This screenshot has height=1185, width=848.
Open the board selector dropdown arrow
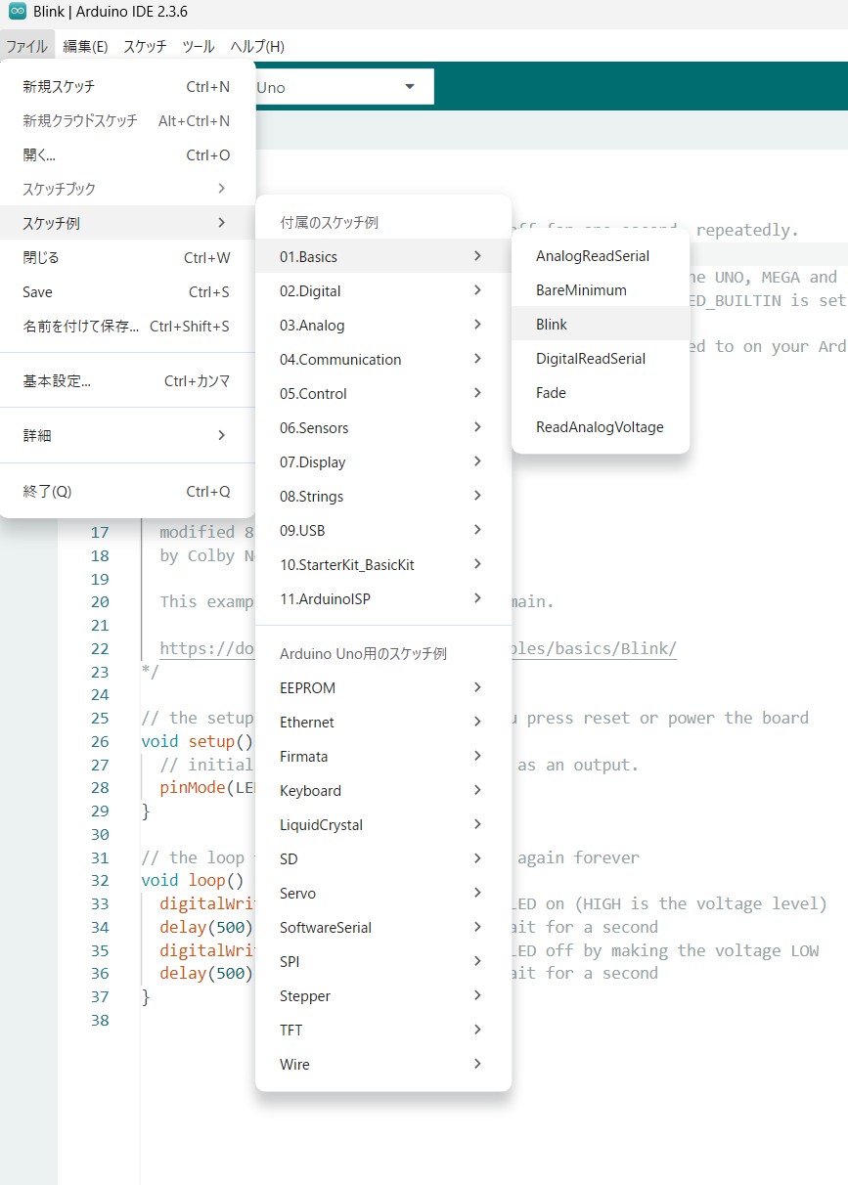(409, 87)
